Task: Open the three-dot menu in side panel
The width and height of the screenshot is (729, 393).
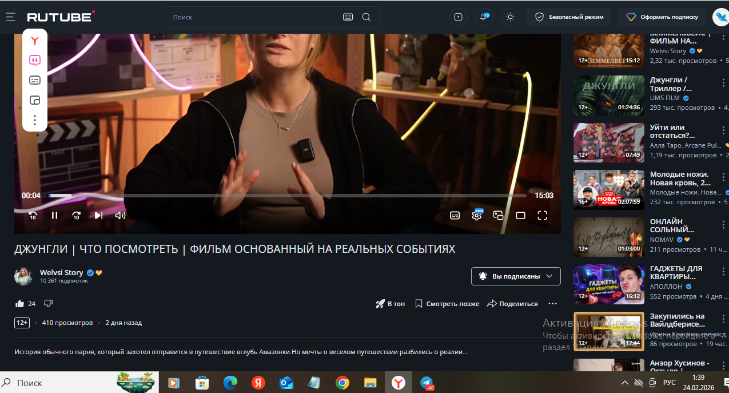Action: click(x=35, y=120)
